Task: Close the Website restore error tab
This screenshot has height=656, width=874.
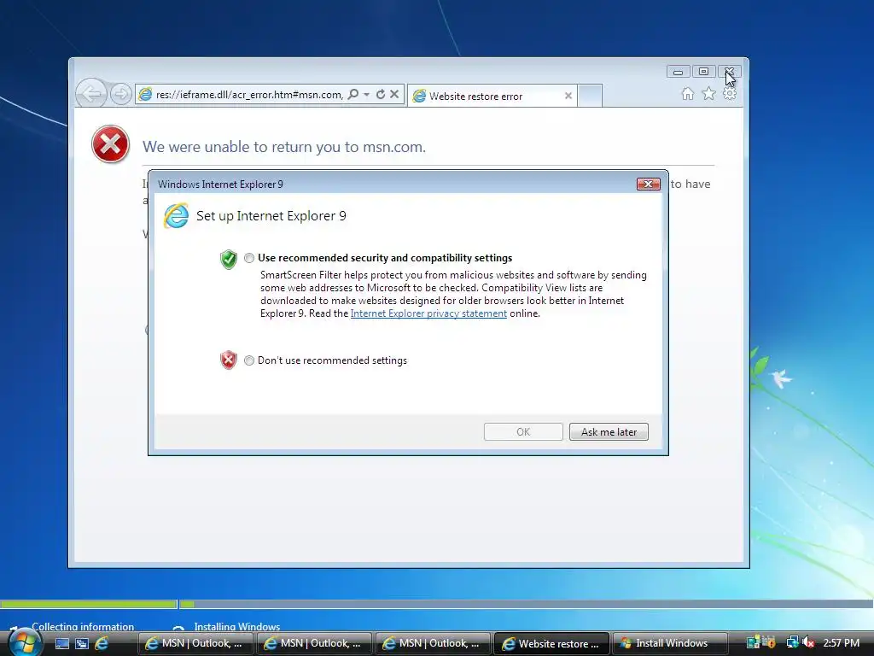Action: point(568,96)
